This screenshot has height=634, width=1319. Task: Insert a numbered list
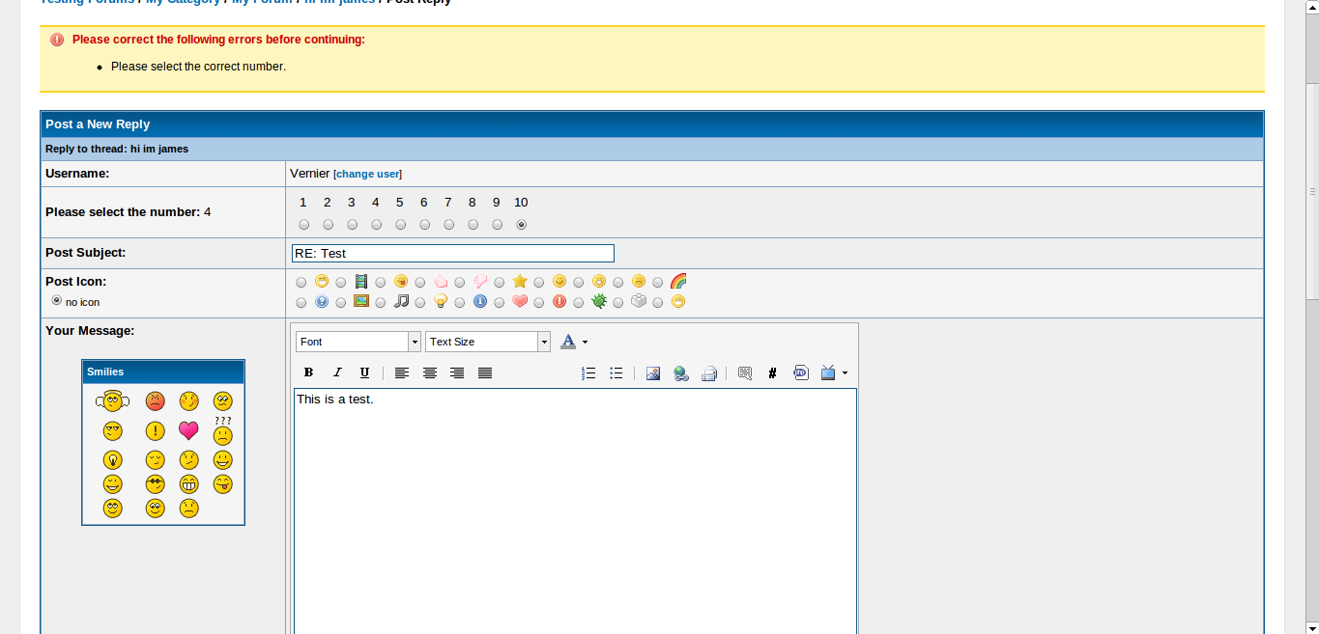click(588, 372)
